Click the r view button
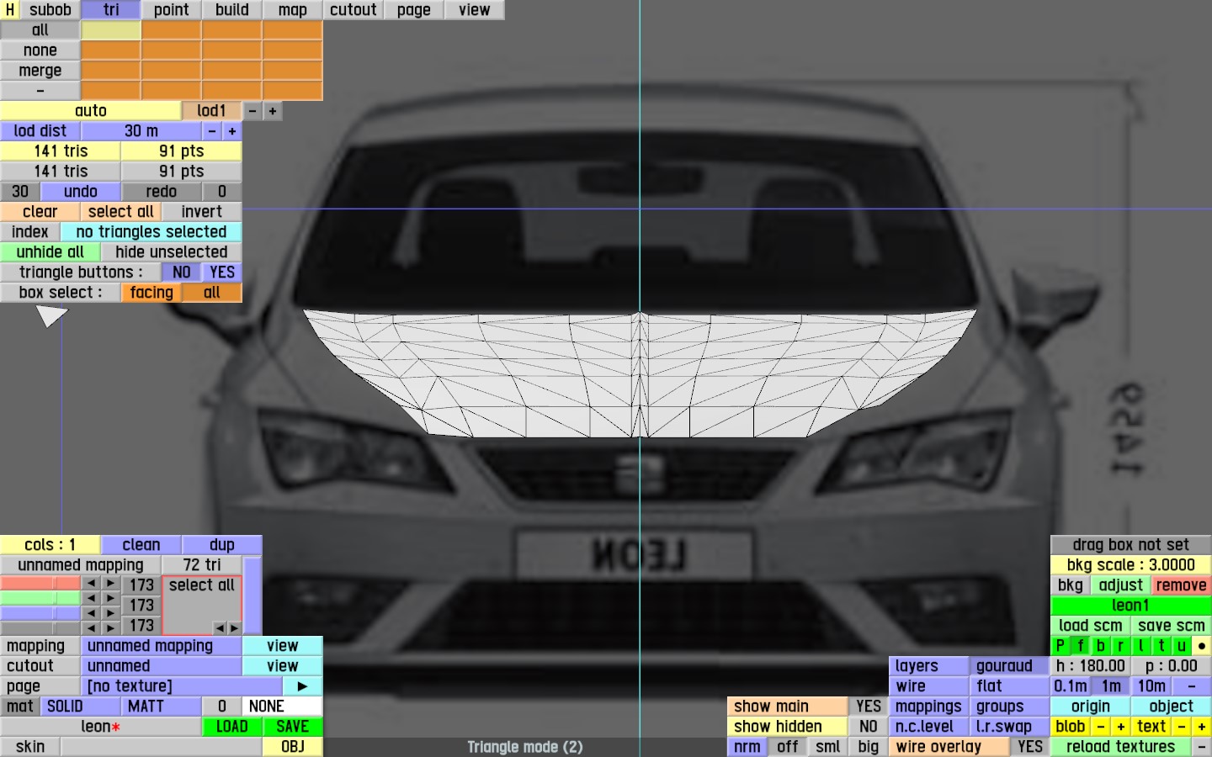This screenshot has width=1212, height=757. click(x=1121, y=646)
